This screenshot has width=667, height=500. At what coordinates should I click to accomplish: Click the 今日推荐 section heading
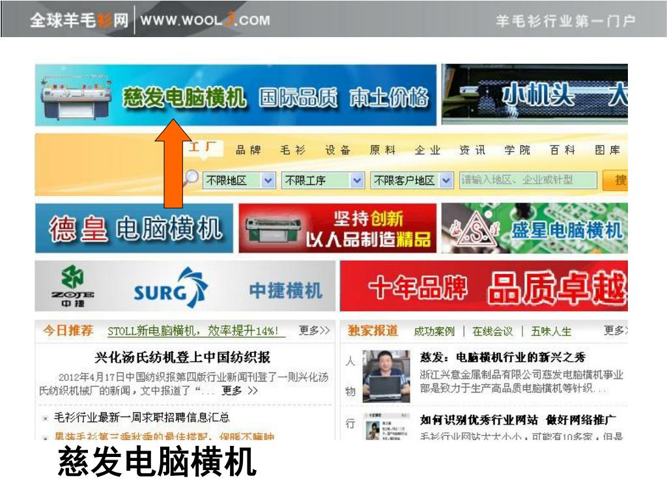click(x=68, y=330)
